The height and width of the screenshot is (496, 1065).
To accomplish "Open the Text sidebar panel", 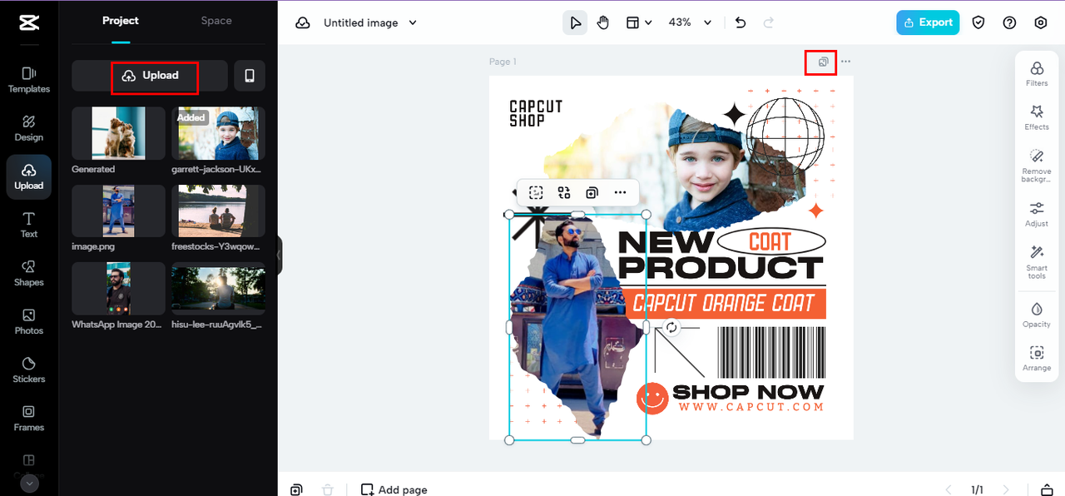I will tap(29, 225).
